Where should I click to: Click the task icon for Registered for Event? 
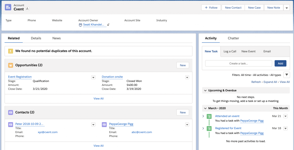point(209,128)
